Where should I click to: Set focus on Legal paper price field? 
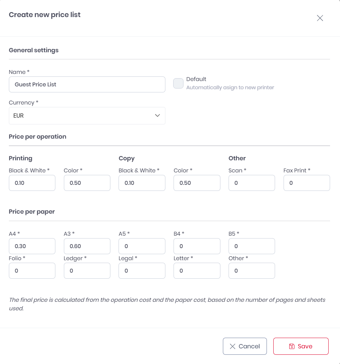click(142, 271)
